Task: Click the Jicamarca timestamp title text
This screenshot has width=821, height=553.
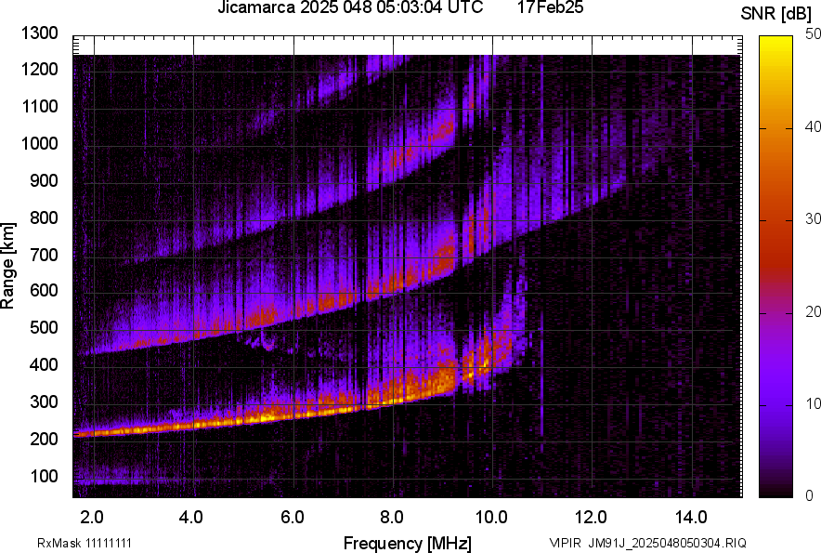Action: tap(350, 8)
